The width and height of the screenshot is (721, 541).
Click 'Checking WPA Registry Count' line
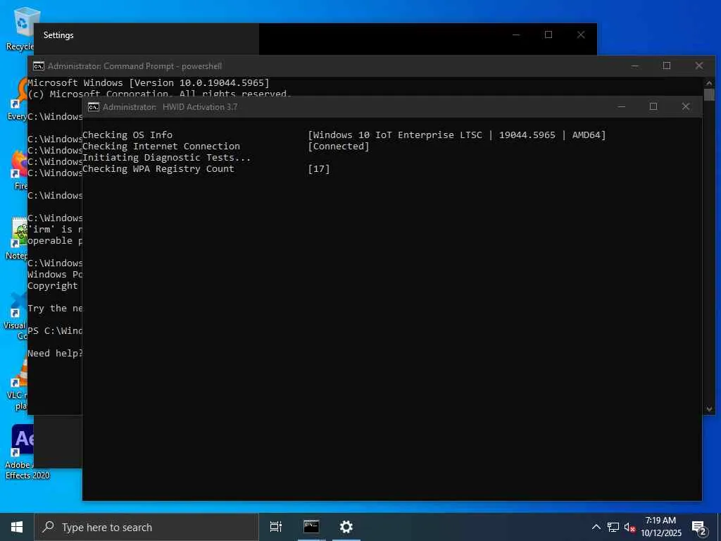point(158,169)
